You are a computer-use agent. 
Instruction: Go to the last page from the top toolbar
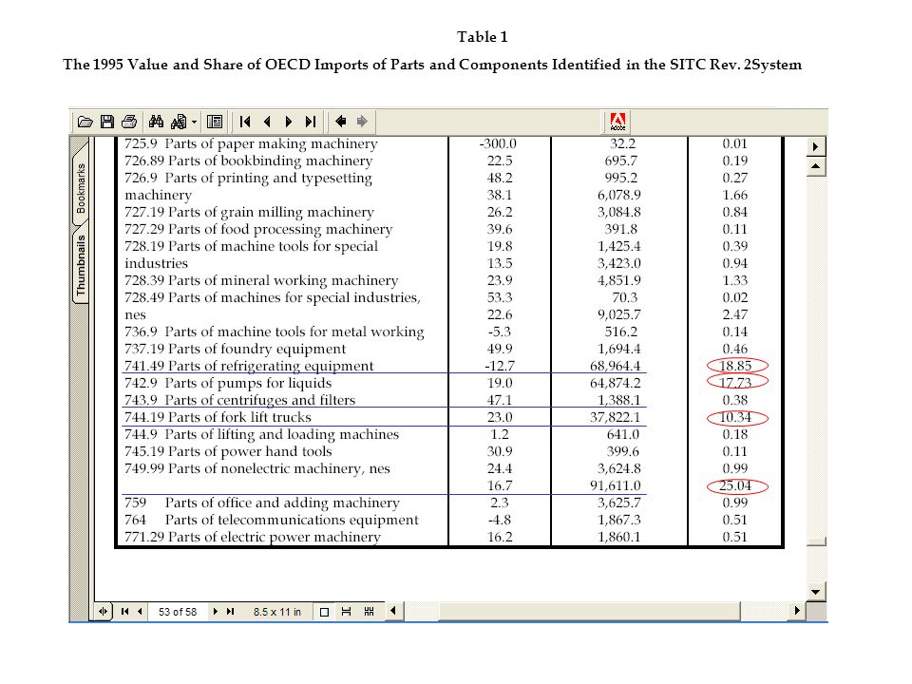pos(311,122)
